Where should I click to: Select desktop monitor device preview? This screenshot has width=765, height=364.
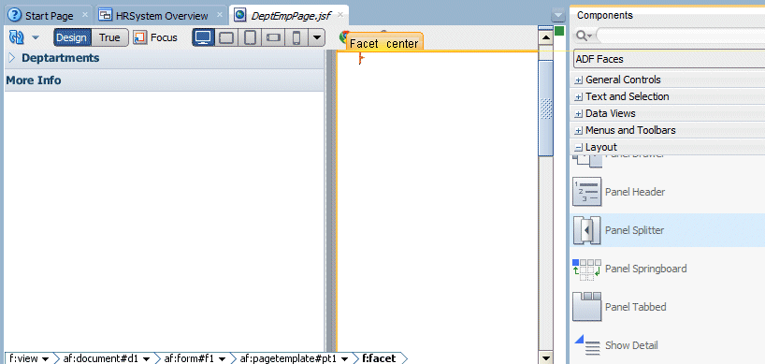coord(203,37)
